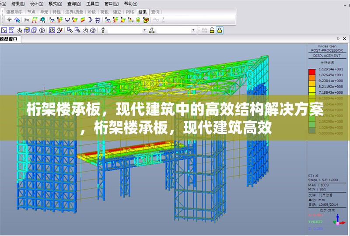
Task: Switch to the 特性 toolbar tab
Action: tap(57, 12)
